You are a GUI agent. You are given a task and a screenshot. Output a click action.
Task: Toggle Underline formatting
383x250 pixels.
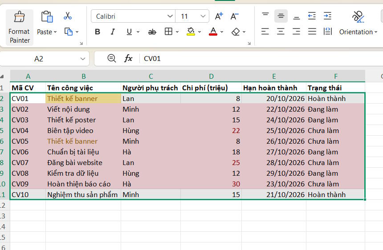[x=129, y=32]
